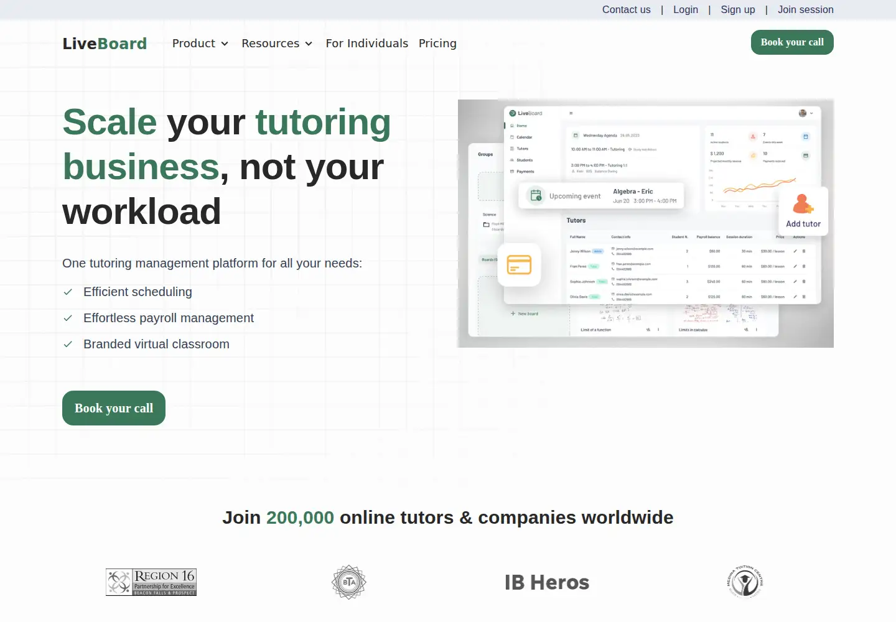The width and height of the screenshot is (896, 622).
Task: Click Contact us link
Action: [x=626, y=10]
